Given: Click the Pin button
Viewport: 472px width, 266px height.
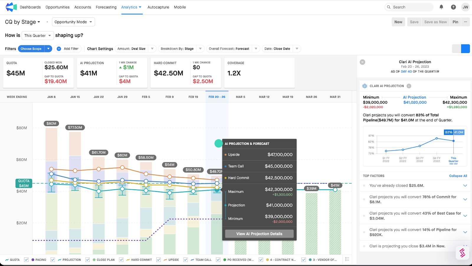Looking at the screenshot, I should (455, 22).
